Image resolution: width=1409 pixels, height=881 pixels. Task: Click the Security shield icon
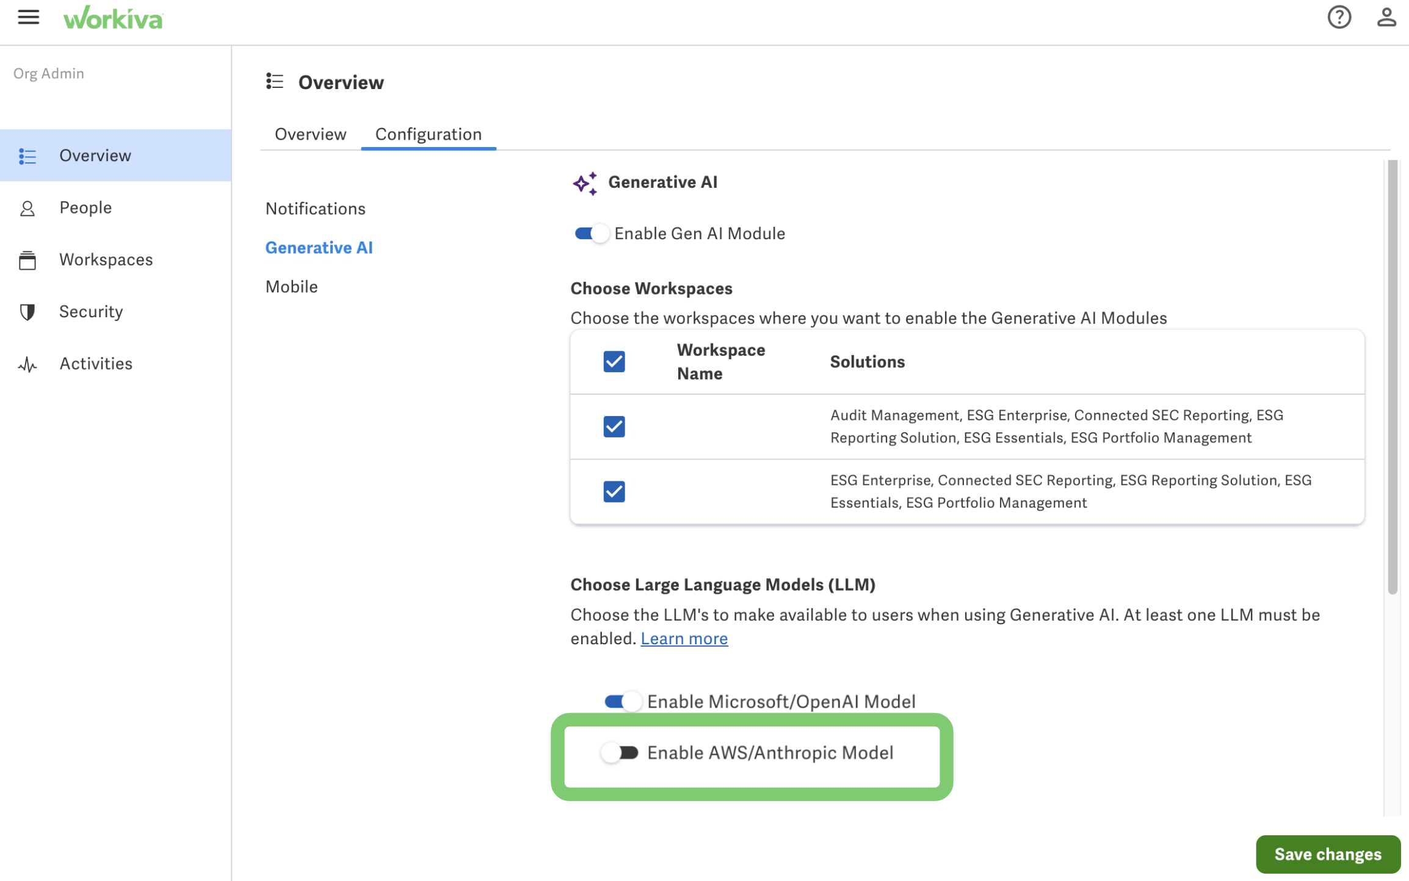[x=27, y=312]
